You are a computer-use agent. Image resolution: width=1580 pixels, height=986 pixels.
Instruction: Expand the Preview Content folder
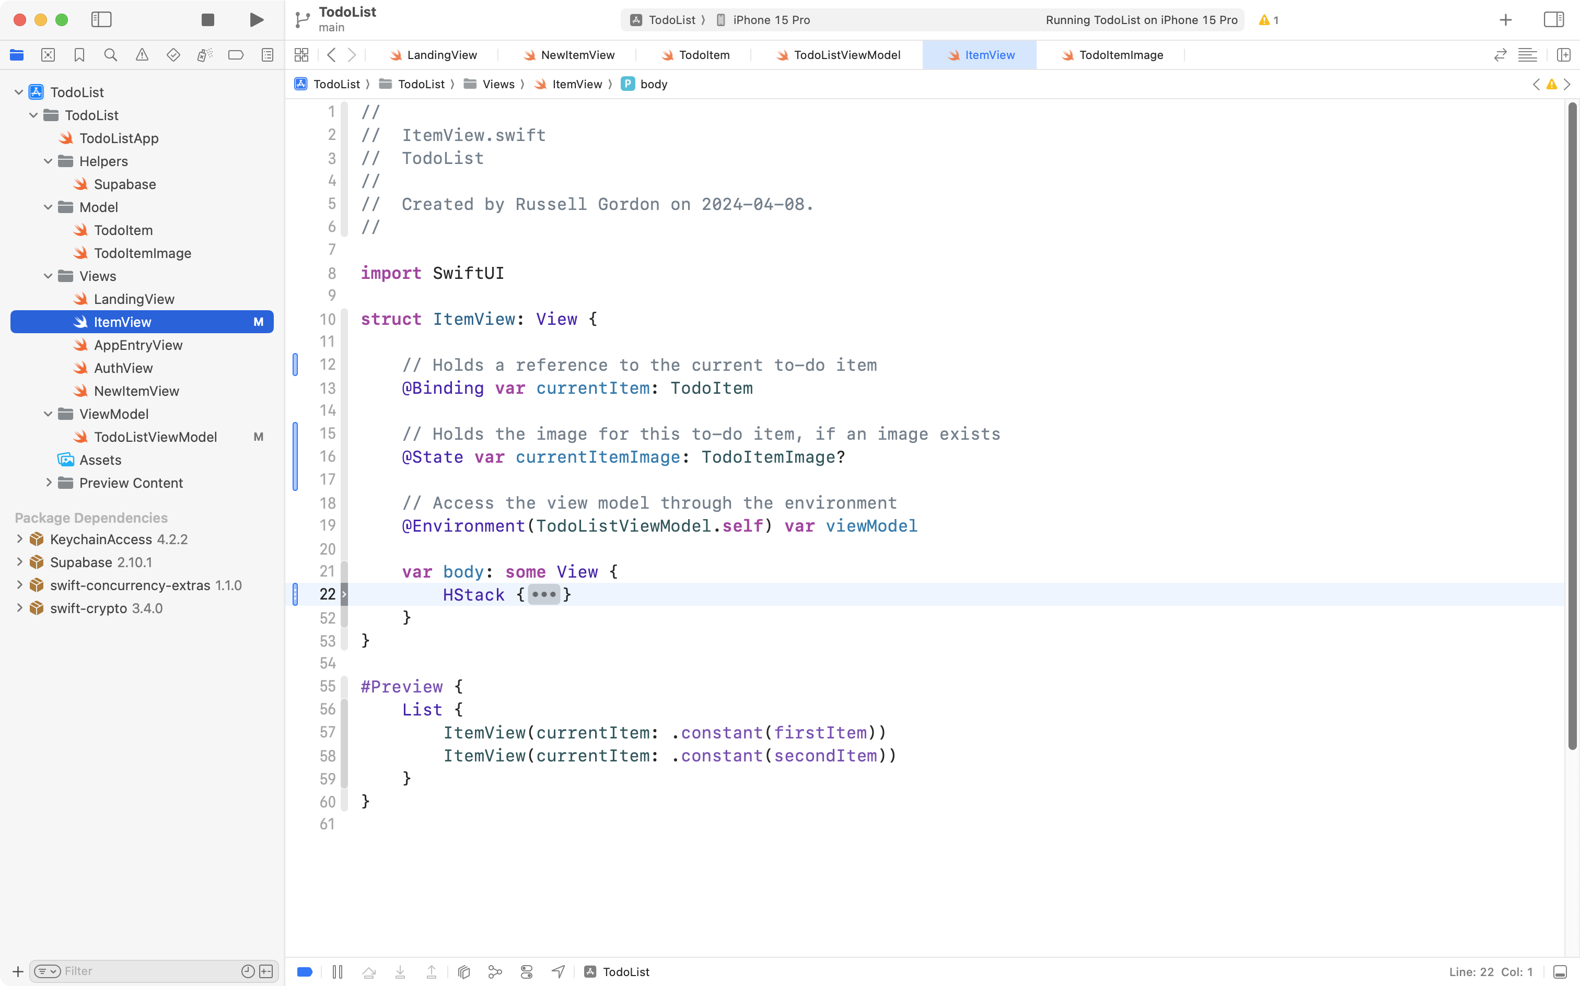[49, 483]
